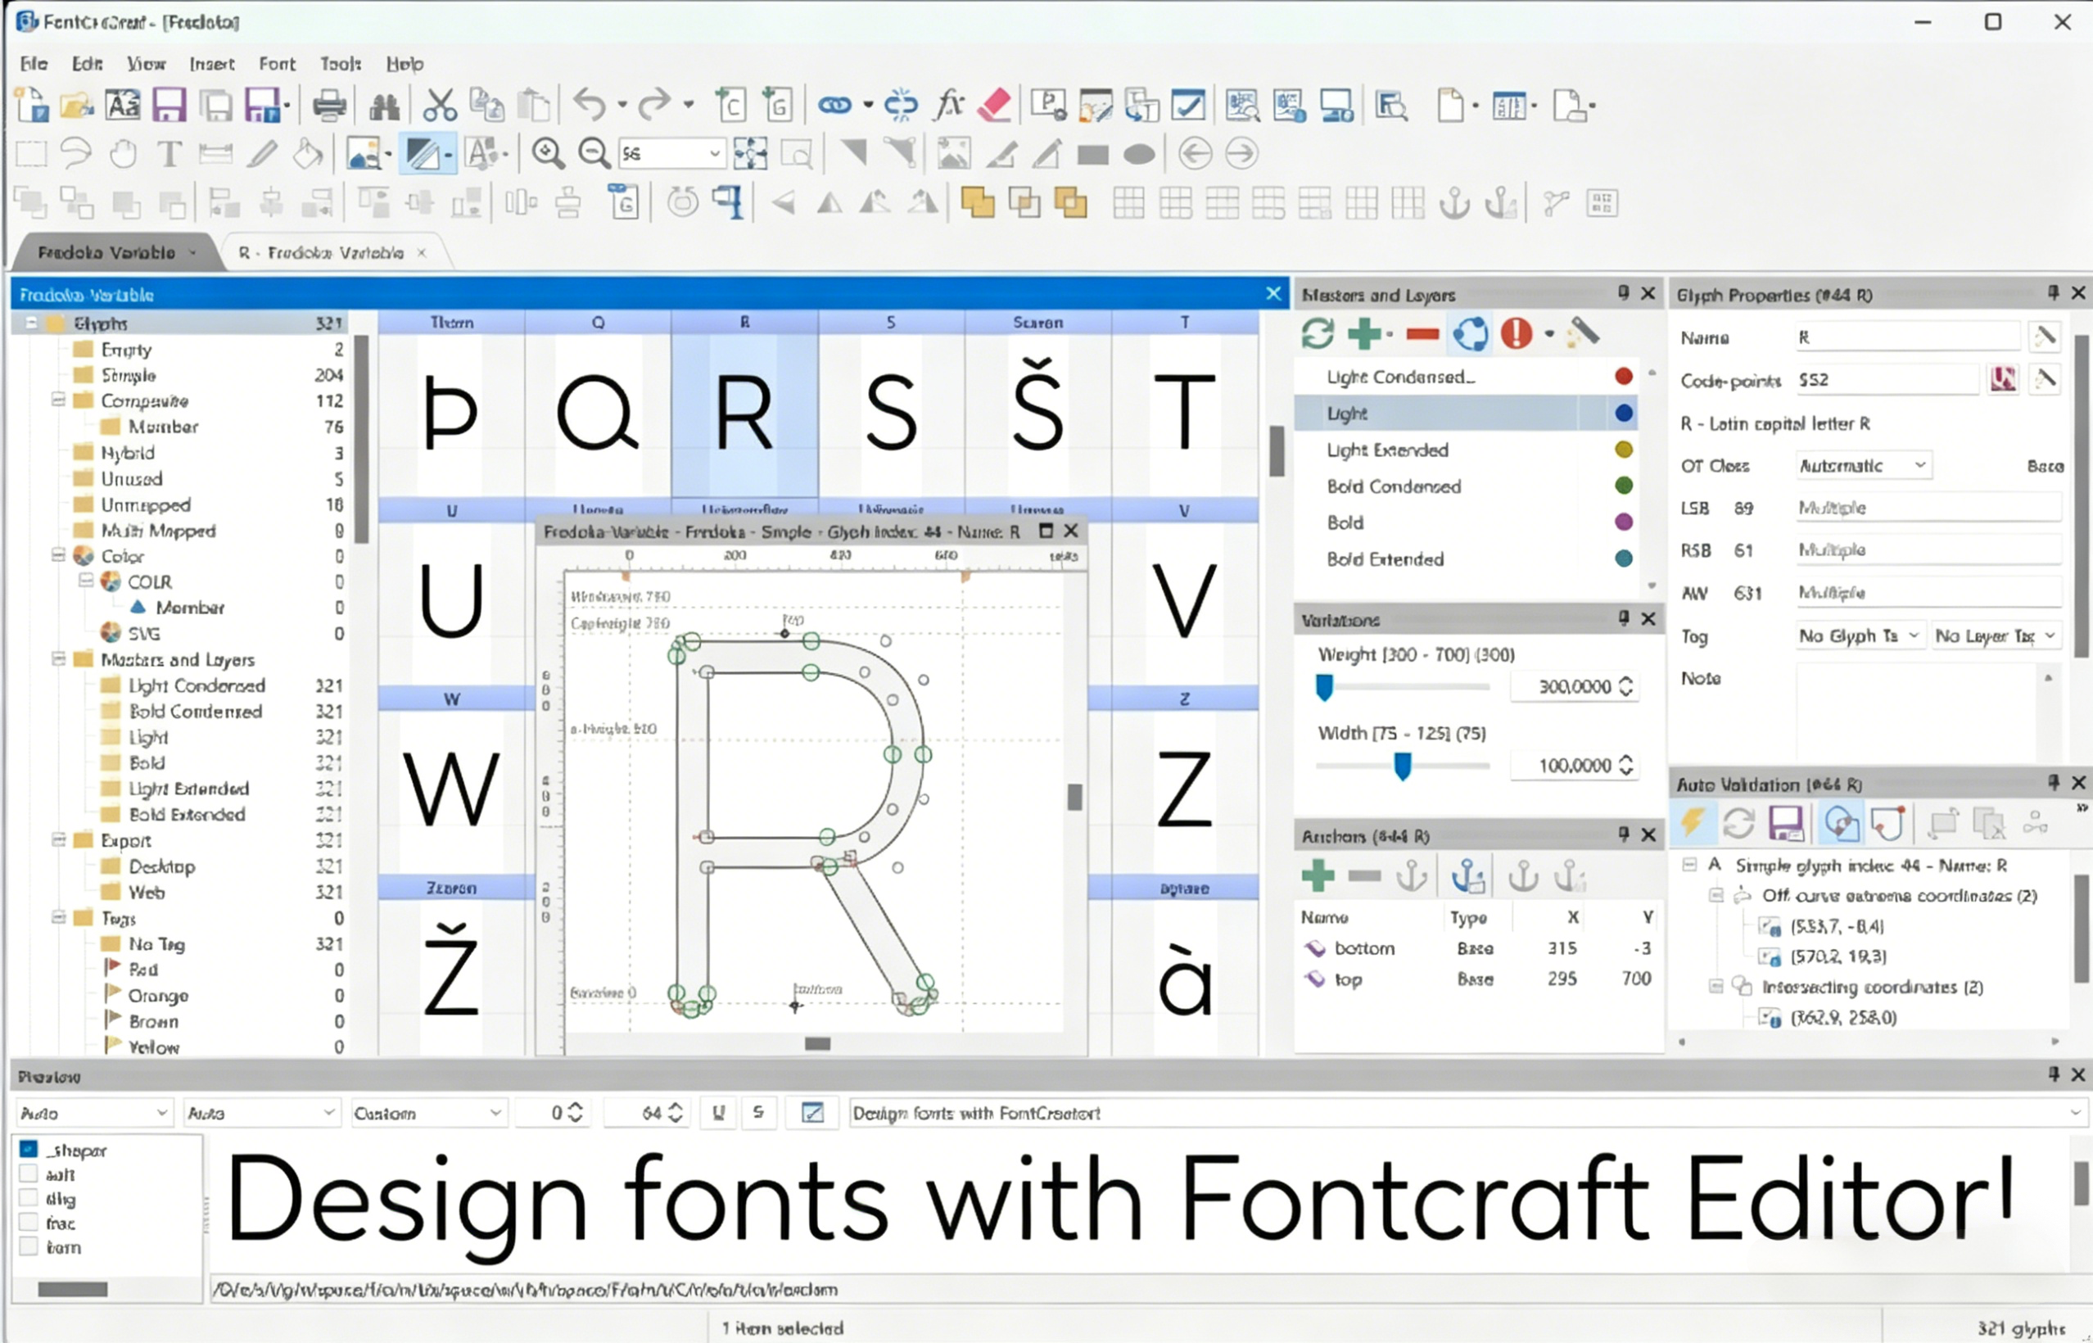Activate the Zoom In magnifier tool
This screenshot has width=2093, height=1343.
point(545,152)
